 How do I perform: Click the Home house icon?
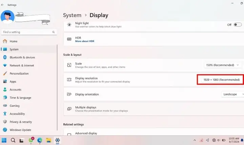tap(5, 41)
